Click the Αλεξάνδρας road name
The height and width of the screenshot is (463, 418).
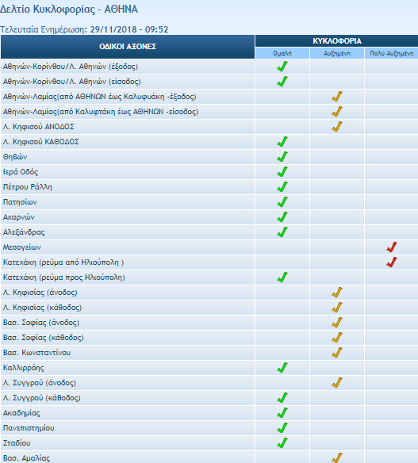24,232
